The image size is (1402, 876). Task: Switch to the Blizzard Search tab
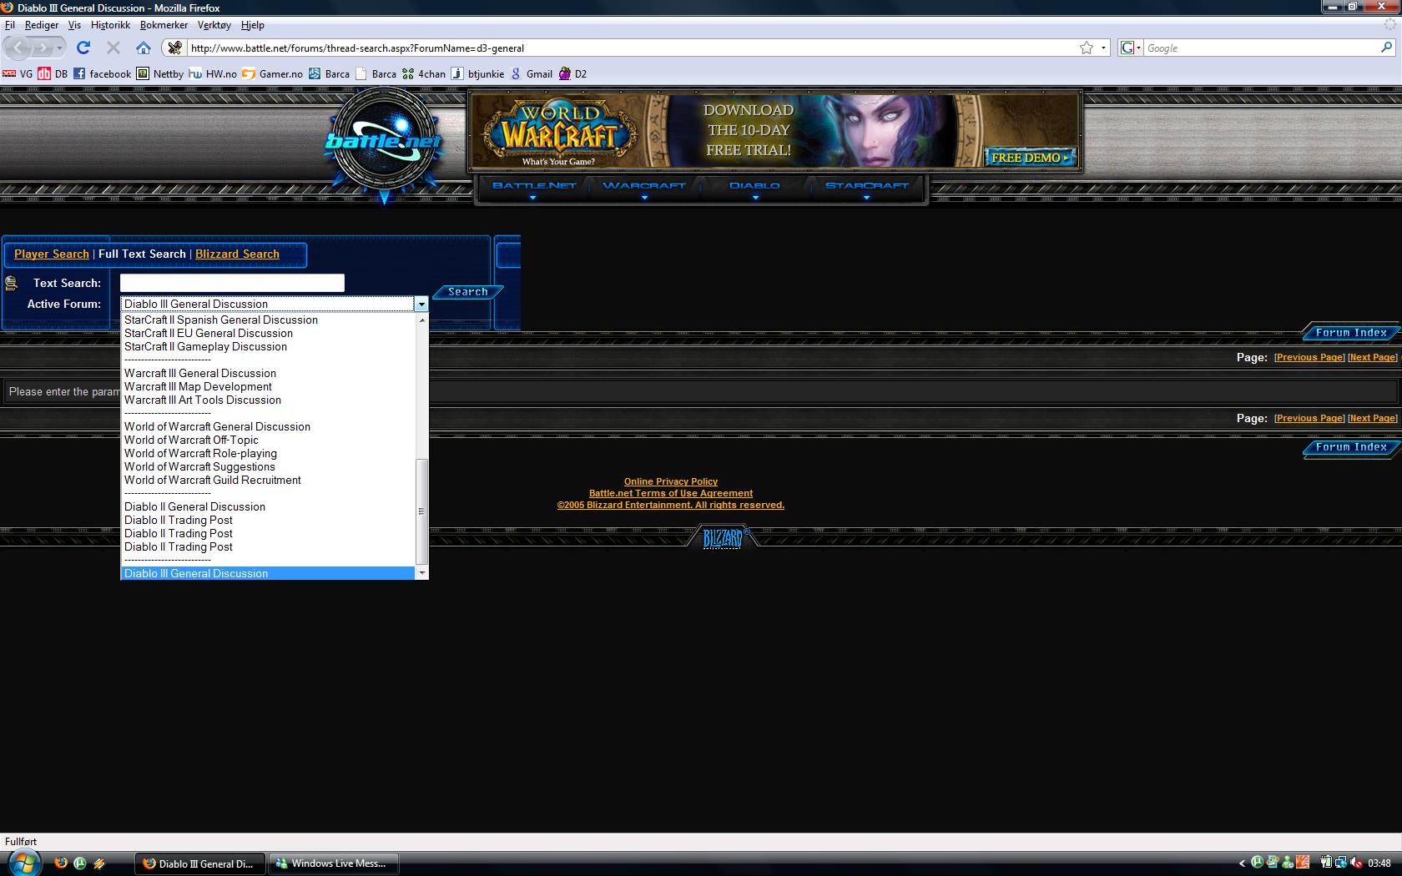(x=237, y=254)
